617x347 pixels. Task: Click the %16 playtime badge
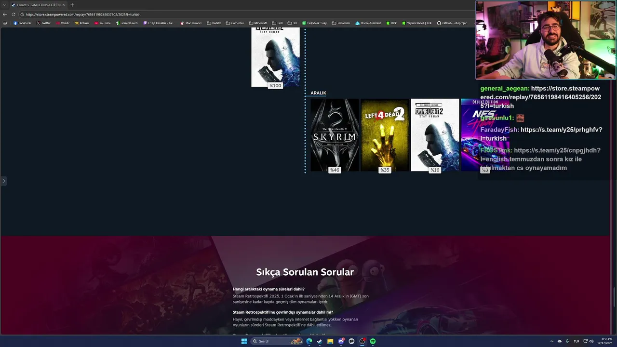pyautogui.click(x=435, y=170)
